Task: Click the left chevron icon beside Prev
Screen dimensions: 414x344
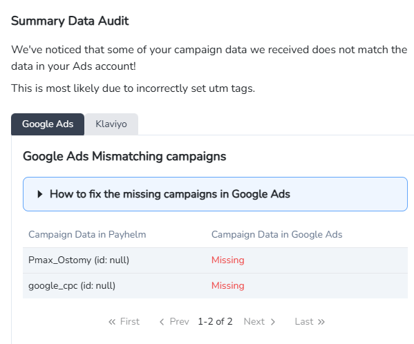Action: 162,322
